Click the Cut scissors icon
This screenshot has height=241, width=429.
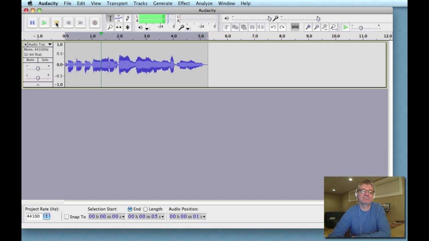[227, 27]
